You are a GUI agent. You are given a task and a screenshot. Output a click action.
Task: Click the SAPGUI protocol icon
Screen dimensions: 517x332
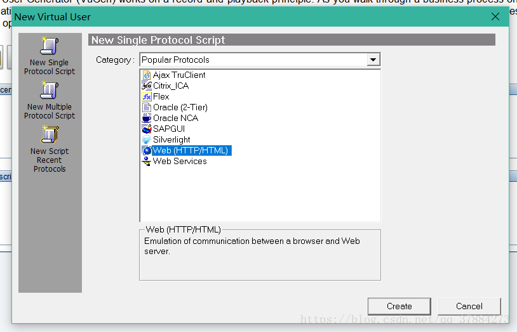pyautogui.click(x=147, y=129)
